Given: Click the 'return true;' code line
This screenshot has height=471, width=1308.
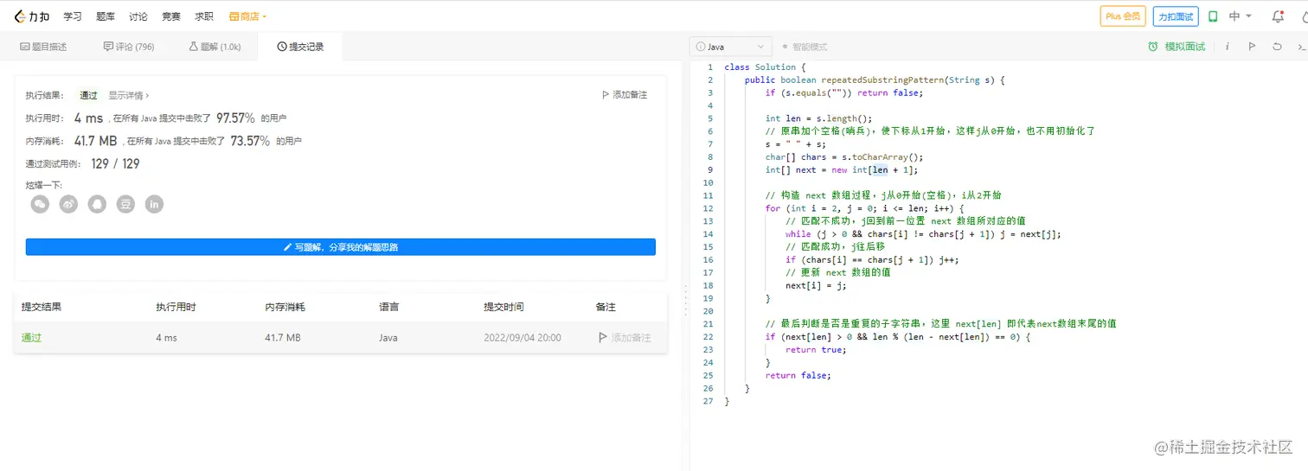Looking at the screenshot, I should click(x=816, y=350).
